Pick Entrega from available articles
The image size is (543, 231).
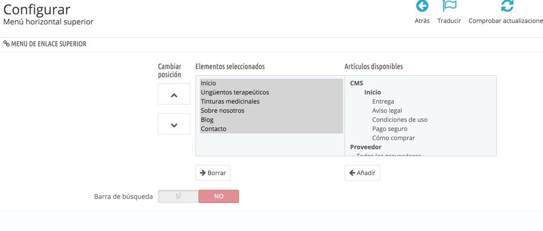pos(383,102)
